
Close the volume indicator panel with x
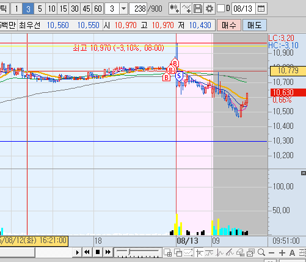pyautogui.click(x=304, y=173)
